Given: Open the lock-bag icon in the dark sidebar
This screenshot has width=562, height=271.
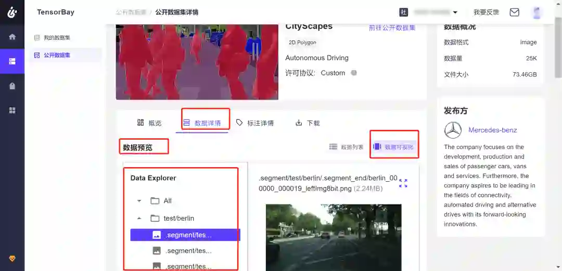Looking at the screenshot, I should [12, 86].
